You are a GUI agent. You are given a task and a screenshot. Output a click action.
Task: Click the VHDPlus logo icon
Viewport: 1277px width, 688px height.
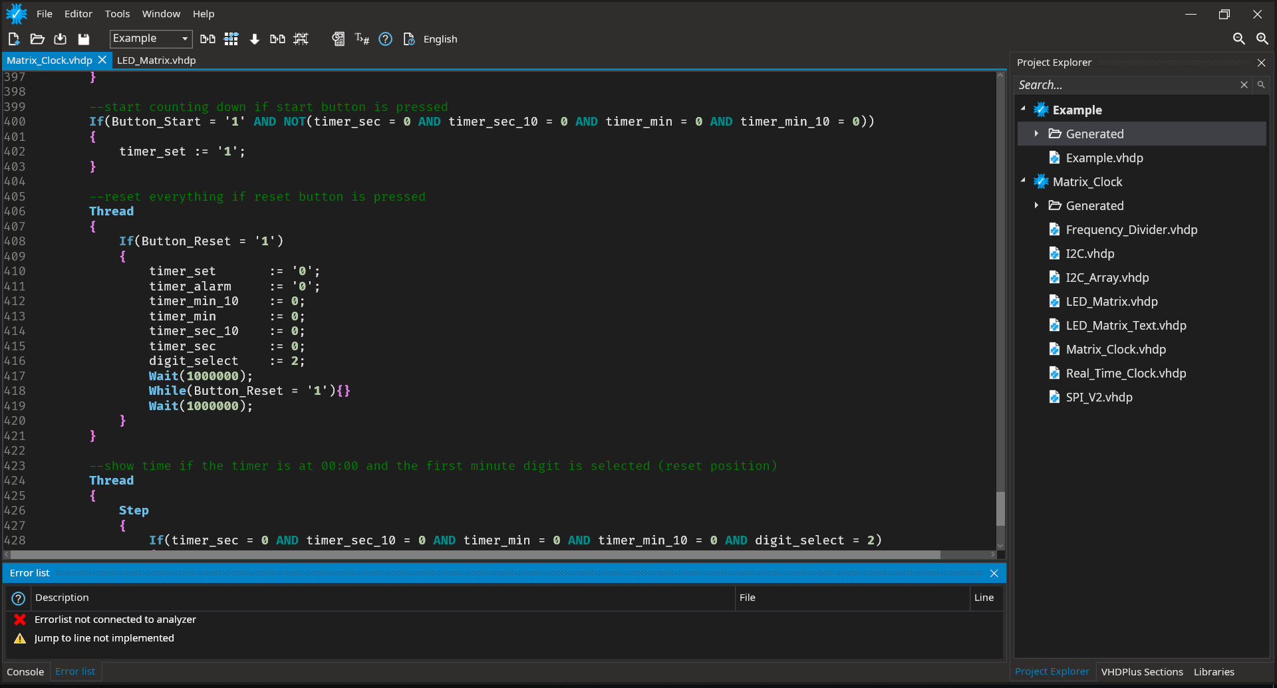point(16,13)
